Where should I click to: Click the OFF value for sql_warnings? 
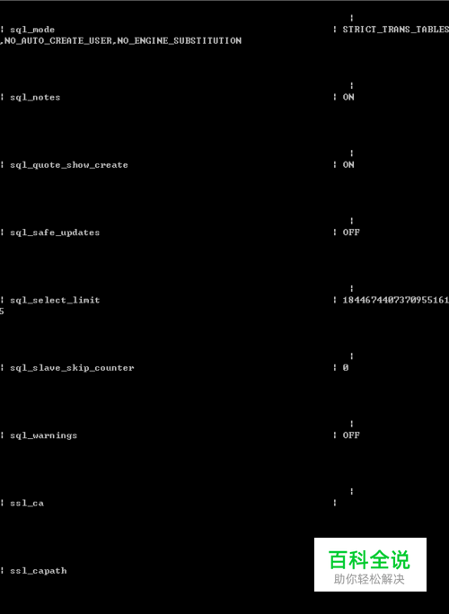[x=351, y=435]
